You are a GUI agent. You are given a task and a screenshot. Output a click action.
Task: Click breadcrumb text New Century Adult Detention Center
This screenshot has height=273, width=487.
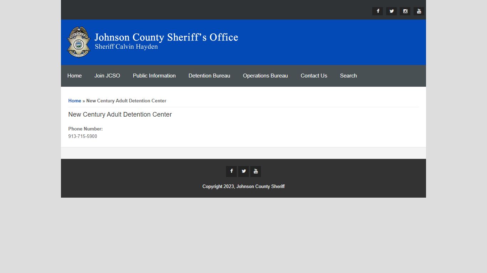[126, 101]
